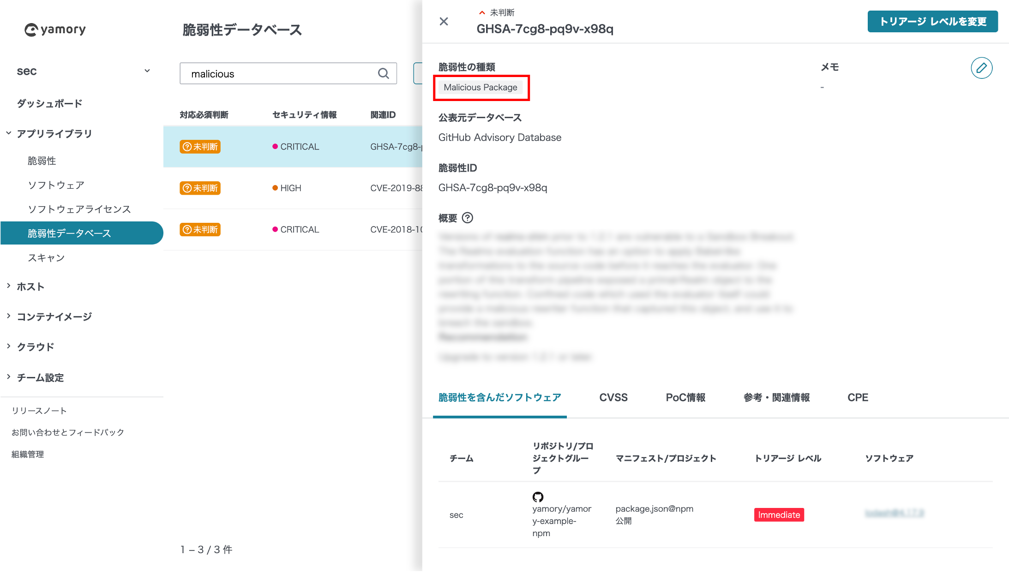Screen dimensions: 1009x573
Task: Expand the コンテナイメージ section
Action: click(54, 316)
